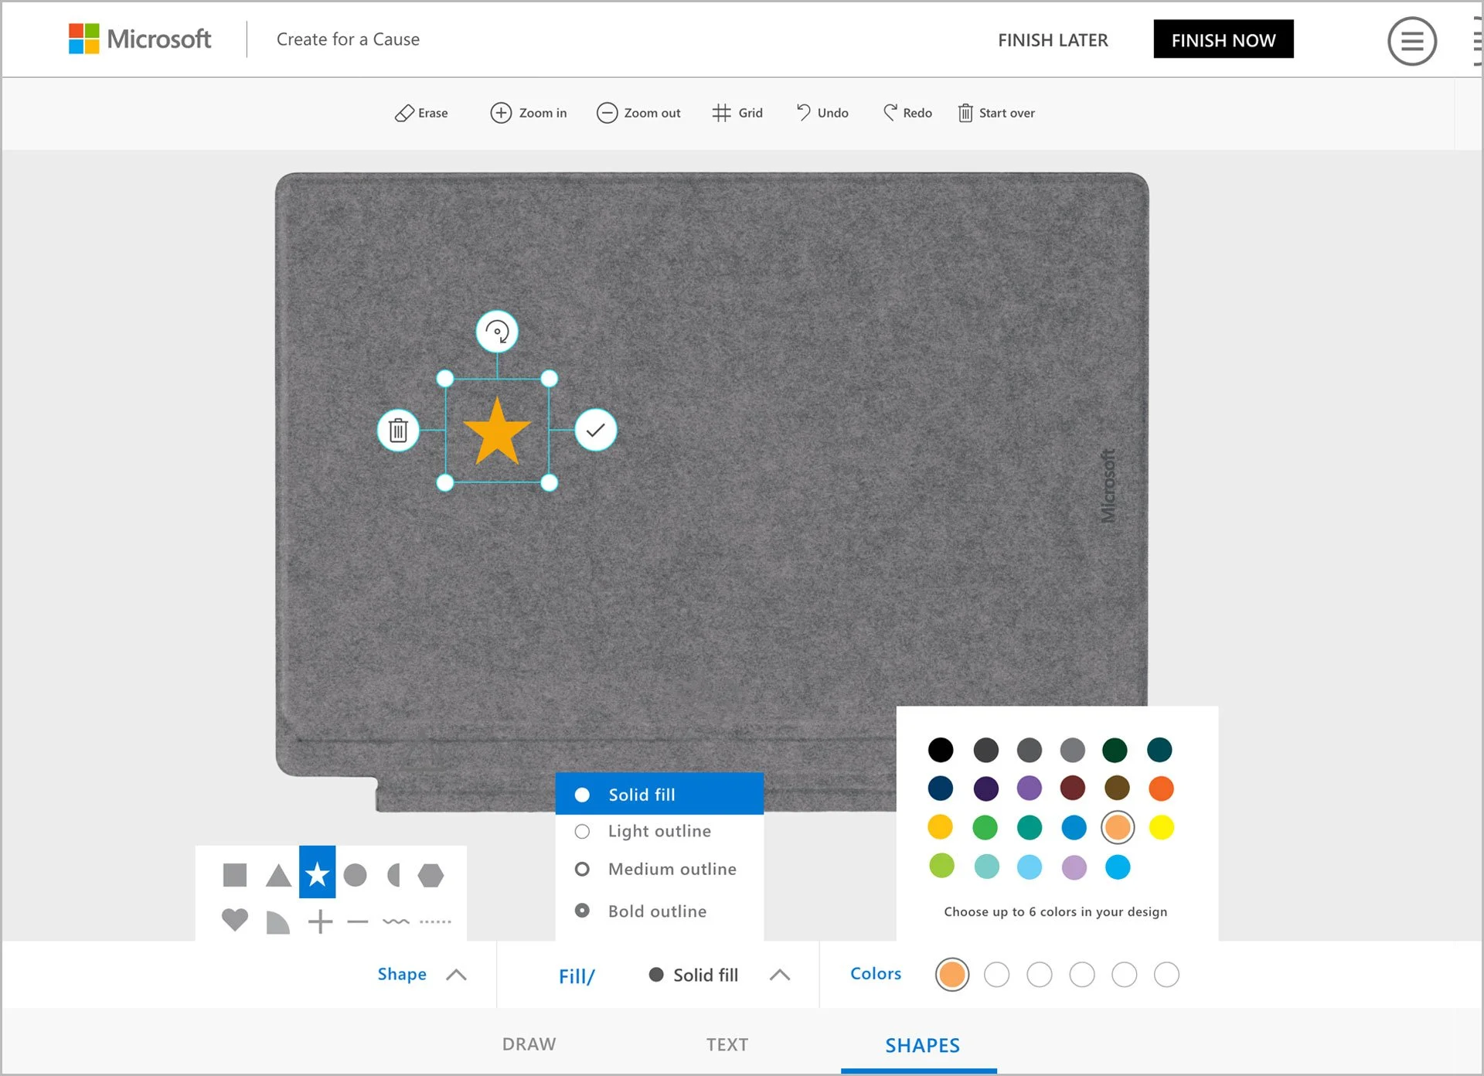Collapse the Solid fill dropdown
This screenshot has width=1484, height=1076.
coord(780,975)
